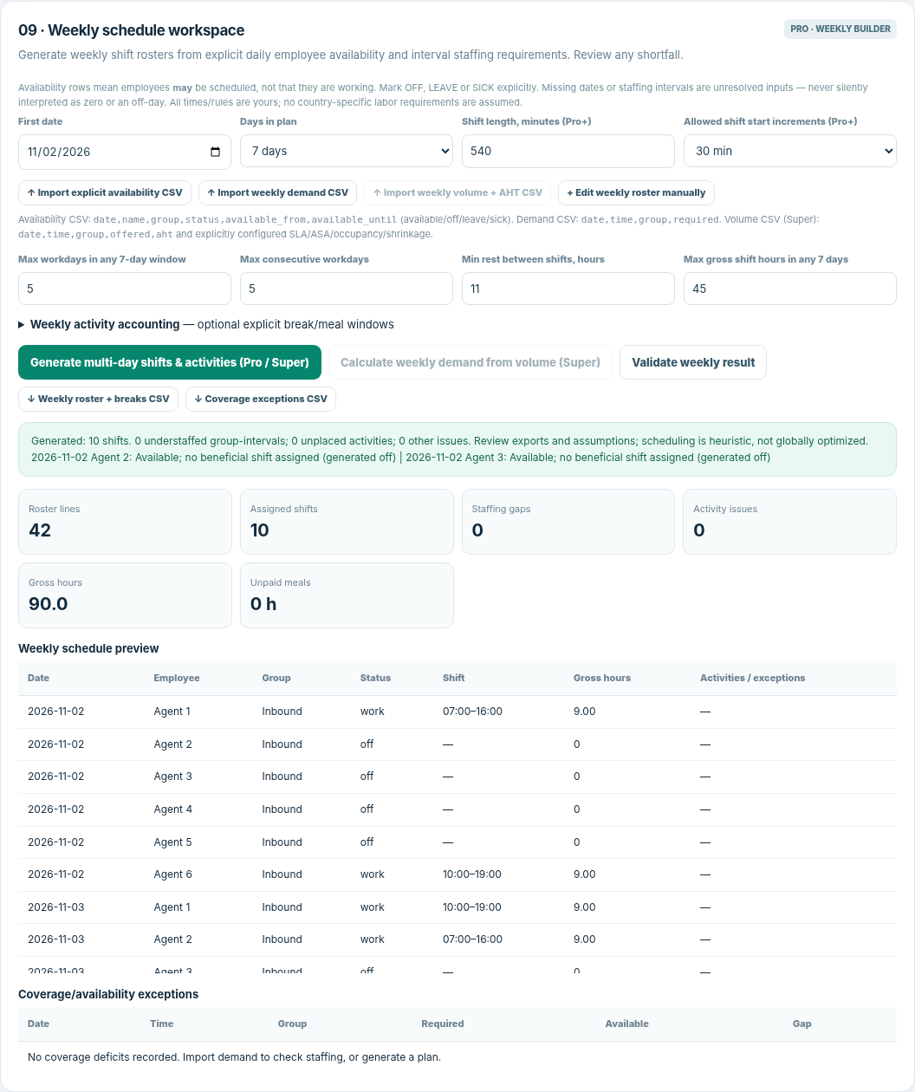Screen dimensions: 915x1092
Task: Click the 'No coverage deficits recorded' message
Action: [x=234, y=1057]
